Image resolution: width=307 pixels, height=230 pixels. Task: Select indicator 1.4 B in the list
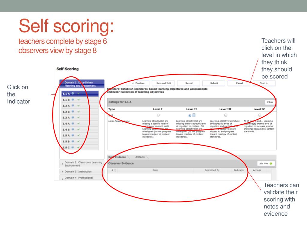pos(80,129)
